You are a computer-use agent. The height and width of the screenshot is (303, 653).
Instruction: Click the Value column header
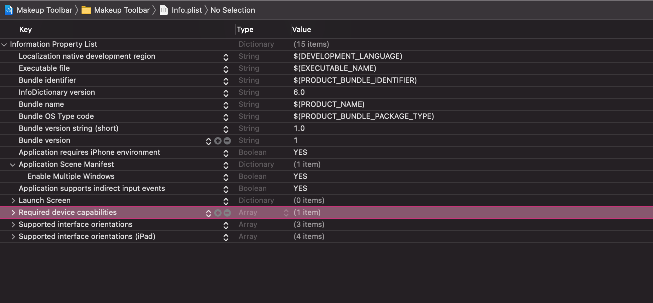click(301, 29)
